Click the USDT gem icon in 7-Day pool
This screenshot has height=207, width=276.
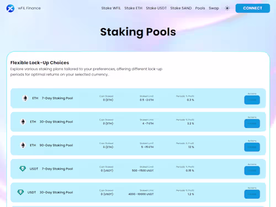[23, 168]
